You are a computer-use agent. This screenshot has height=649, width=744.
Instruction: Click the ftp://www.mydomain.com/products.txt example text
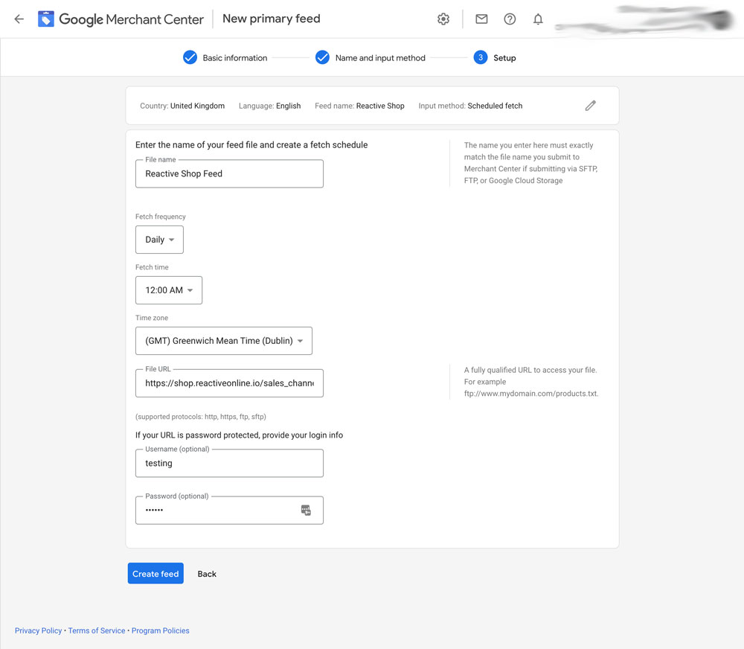[x=531, y=394]
